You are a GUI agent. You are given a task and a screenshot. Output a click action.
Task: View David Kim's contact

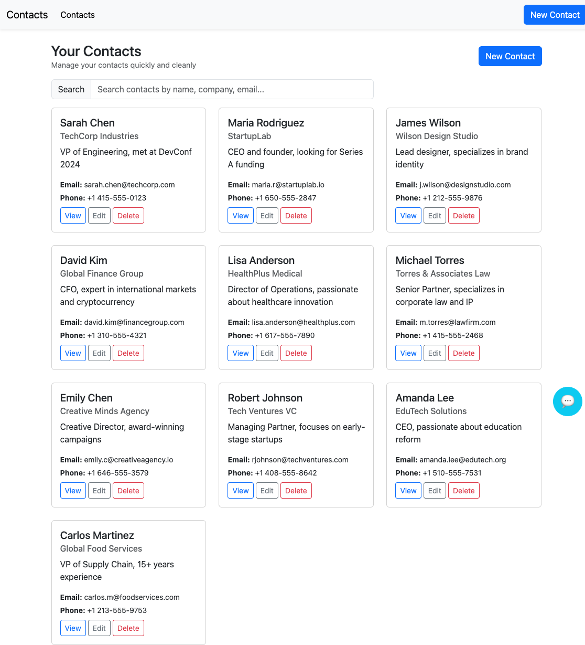[x=73, y=353]
